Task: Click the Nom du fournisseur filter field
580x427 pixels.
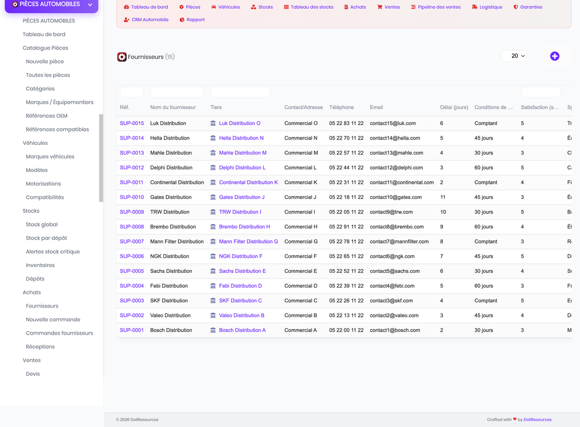Action: tap(177, 92)
